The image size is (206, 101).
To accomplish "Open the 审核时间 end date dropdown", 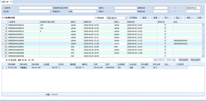I will (202, 12).
